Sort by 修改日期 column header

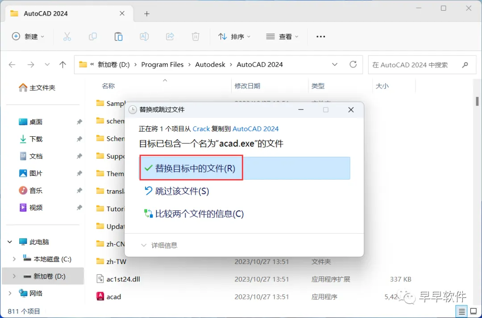click(247, 86)
